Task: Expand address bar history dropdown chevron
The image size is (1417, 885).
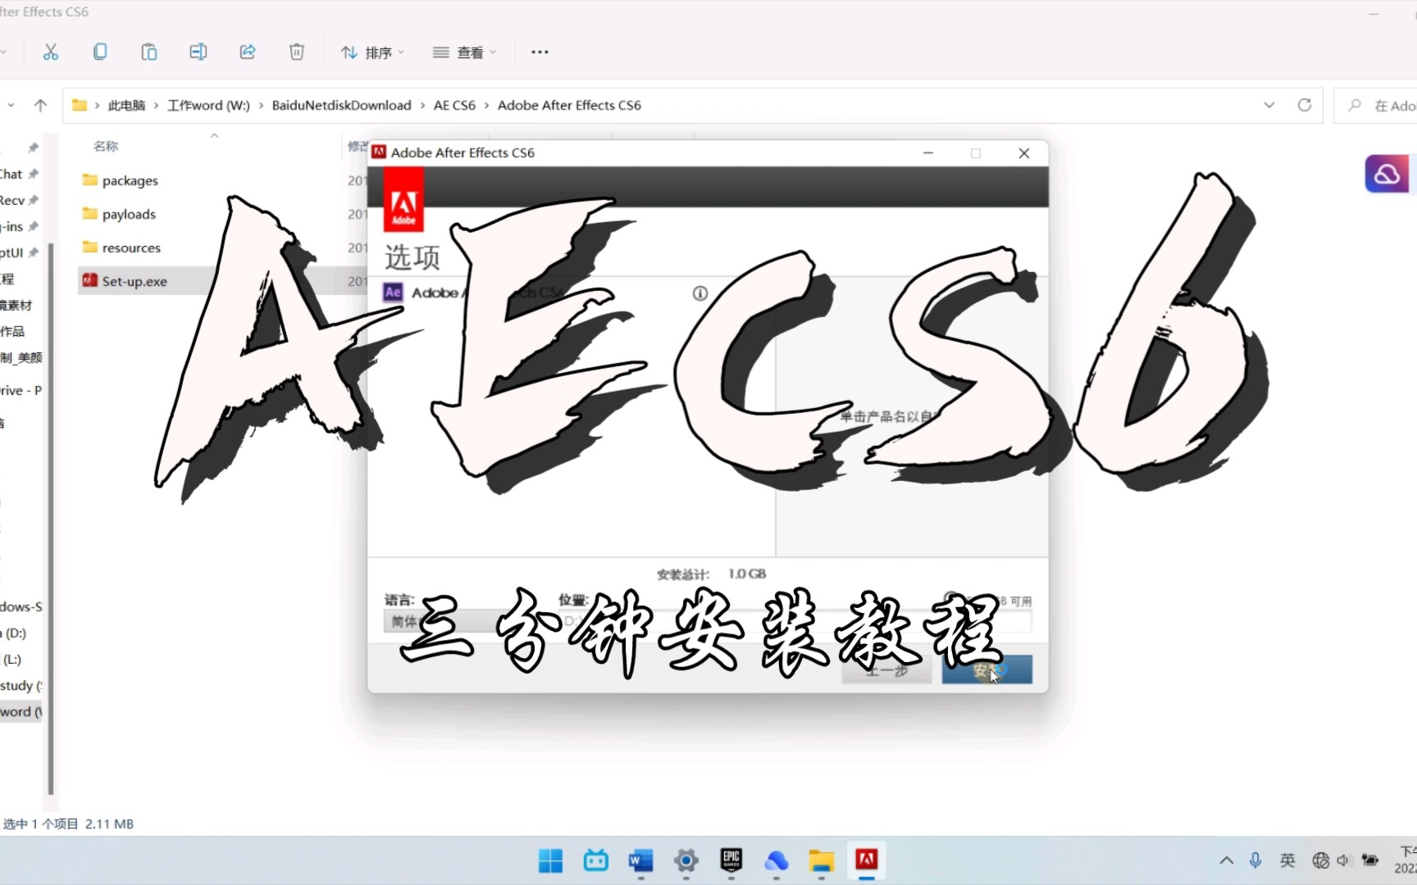Action: pyautogui.click(x=1269, y=105)
